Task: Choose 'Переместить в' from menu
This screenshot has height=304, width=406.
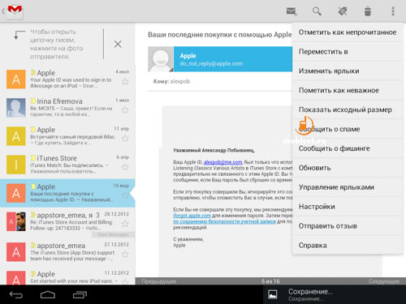Action: pyautogui.click(x=348, y=52)
